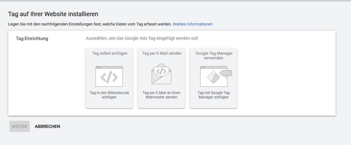
Task: Click 'Tag in den Websitecode einfügen' text
Action: (x=109, y=95)
